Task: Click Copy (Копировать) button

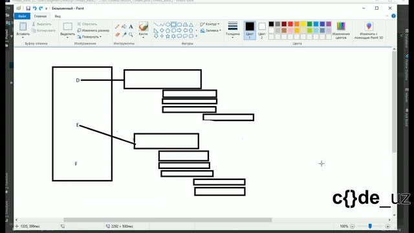Action: click(x=43, y=30)
